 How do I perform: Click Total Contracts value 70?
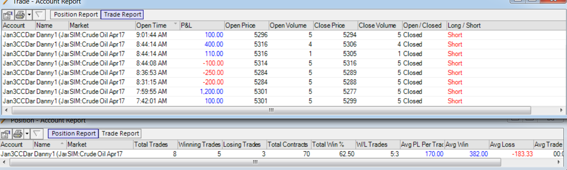tap(307, 154)
